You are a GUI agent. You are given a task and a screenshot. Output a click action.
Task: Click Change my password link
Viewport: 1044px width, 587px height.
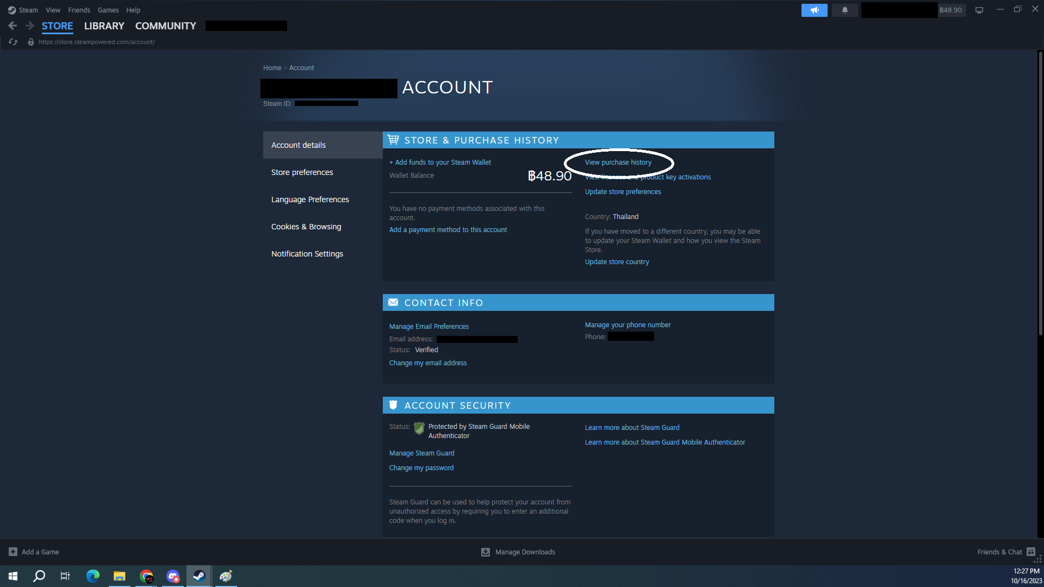pyautogui.click(x=421, y=468)
